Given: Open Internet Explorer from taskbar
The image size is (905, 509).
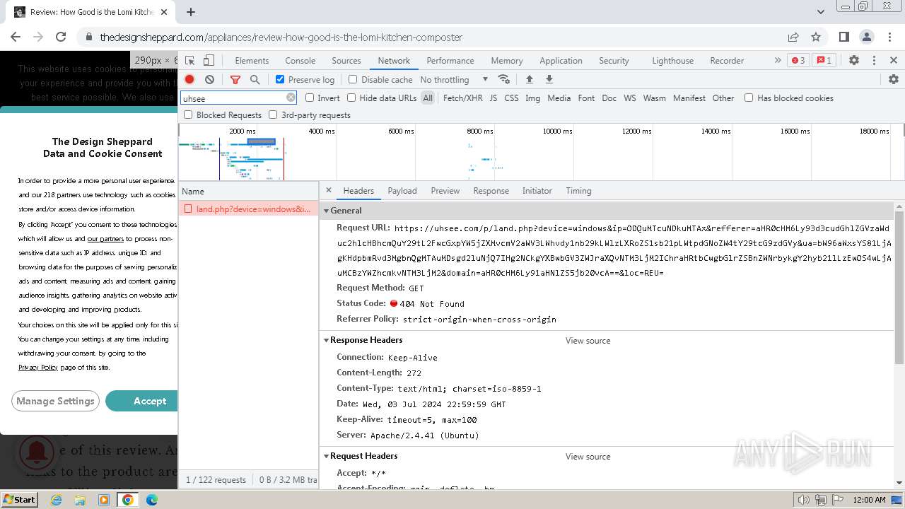Looking at the screenshot, I should 56,500.
